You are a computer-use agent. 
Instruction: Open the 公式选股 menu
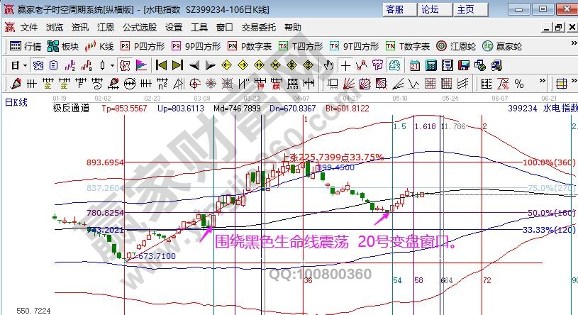tap(140, 27)
